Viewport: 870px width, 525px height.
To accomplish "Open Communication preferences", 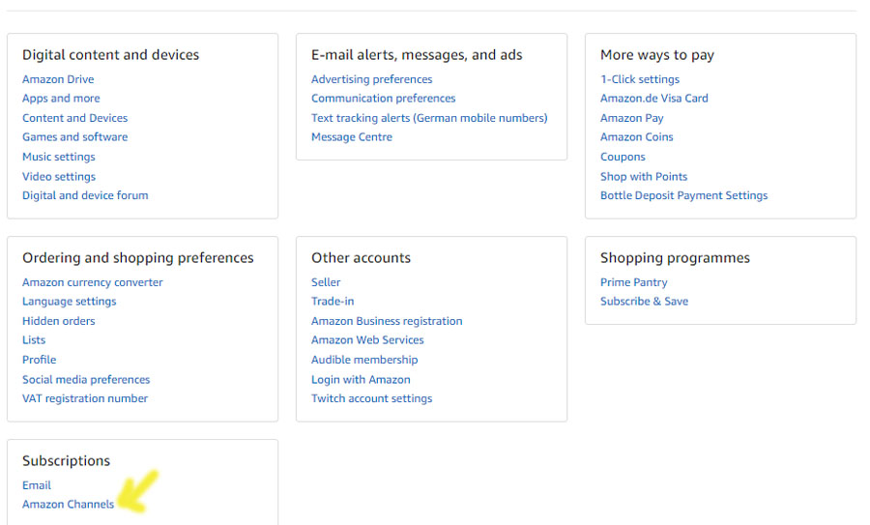I will pyautogui.click(x=384, y=99).
